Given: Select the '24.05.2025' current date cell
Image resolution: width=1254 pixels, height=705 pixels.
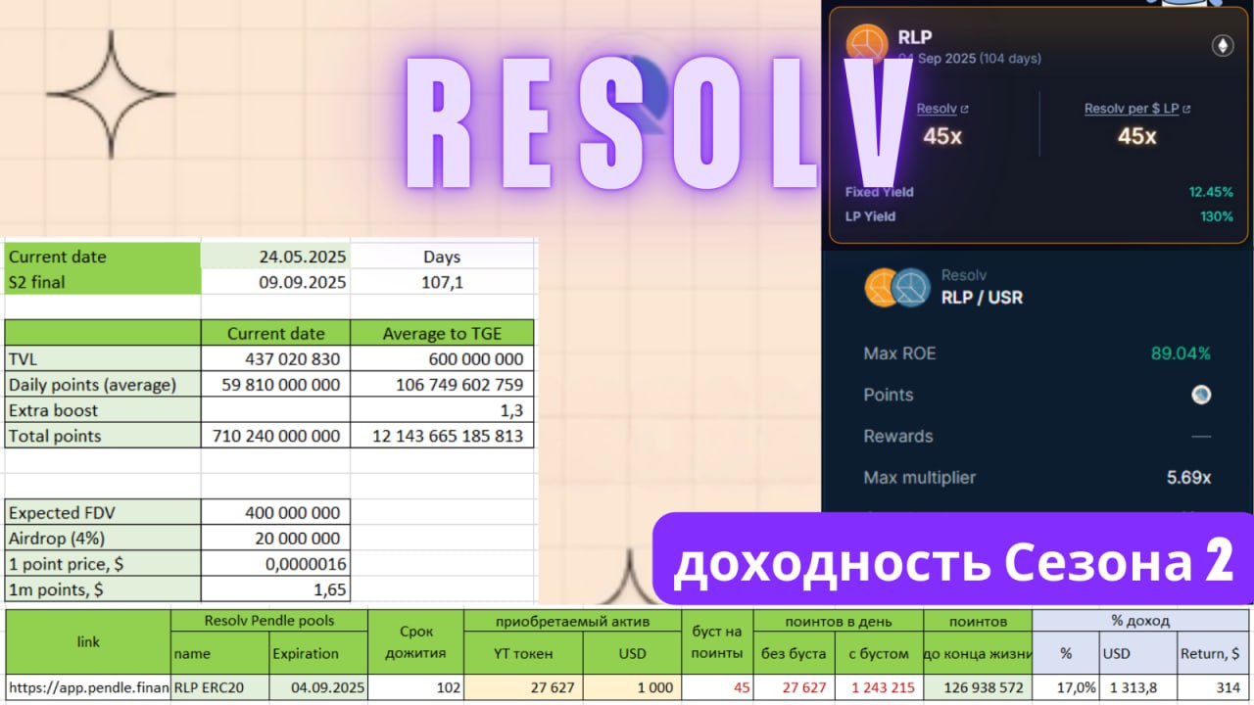Looking at the screenshot, I should 275,257.
